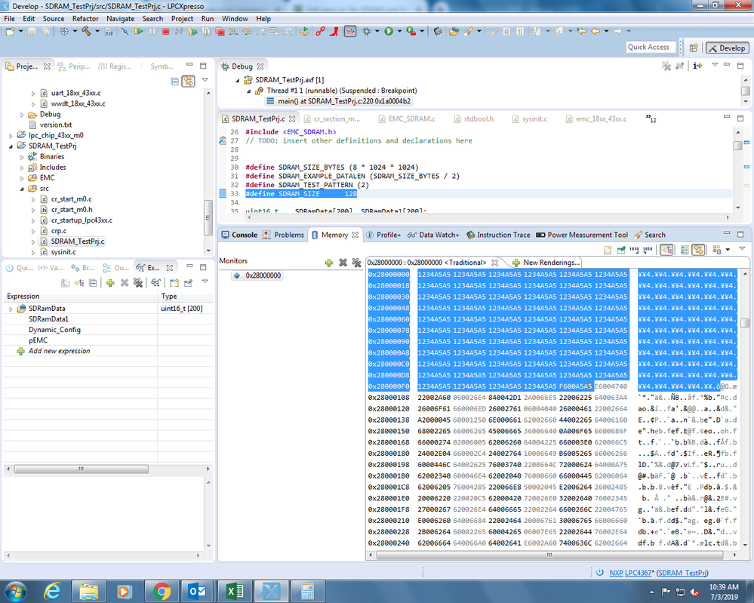Collapse the SDRAM_TestPrj project tree
The width and height of the screenshot is (754, 603).
11,146
